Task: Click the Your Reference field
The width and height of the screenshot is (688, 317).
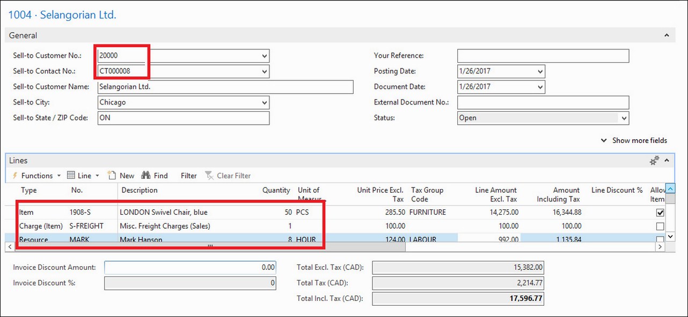Action: (x=543, y=56)
